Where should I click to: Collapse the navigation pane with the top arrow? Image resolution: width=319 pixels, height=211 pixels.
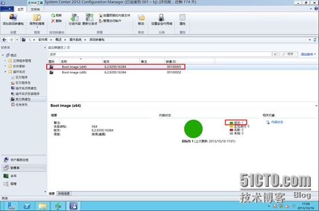click(x=45, y=48)
